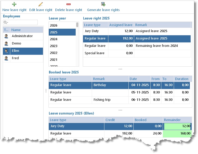The height and width of the screenshot is (154, 198).
Task: Click the Ellen user avatar icon
Action: [6, 51]
